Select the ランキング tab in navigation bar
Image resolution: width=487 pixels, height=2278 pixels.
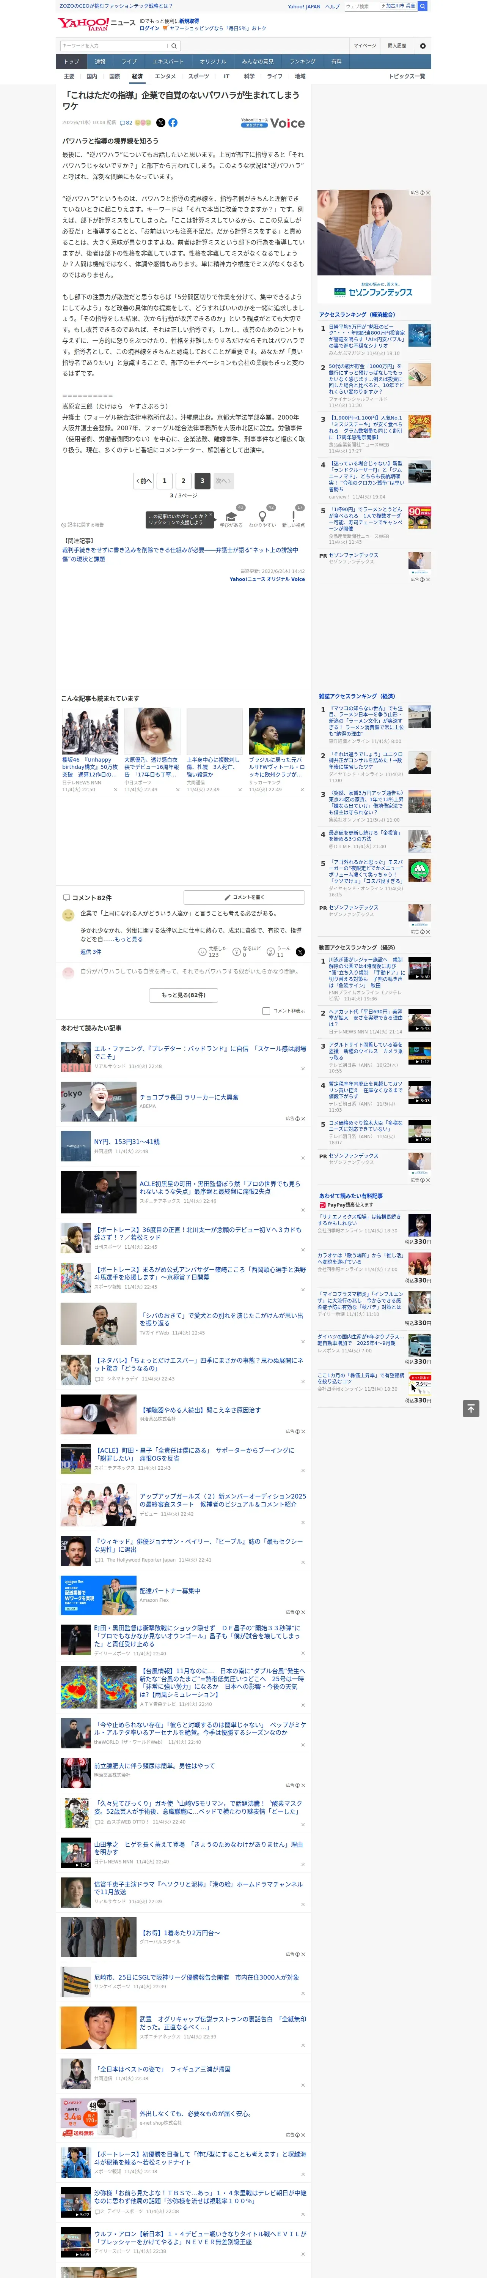click(x=302, y=62)
